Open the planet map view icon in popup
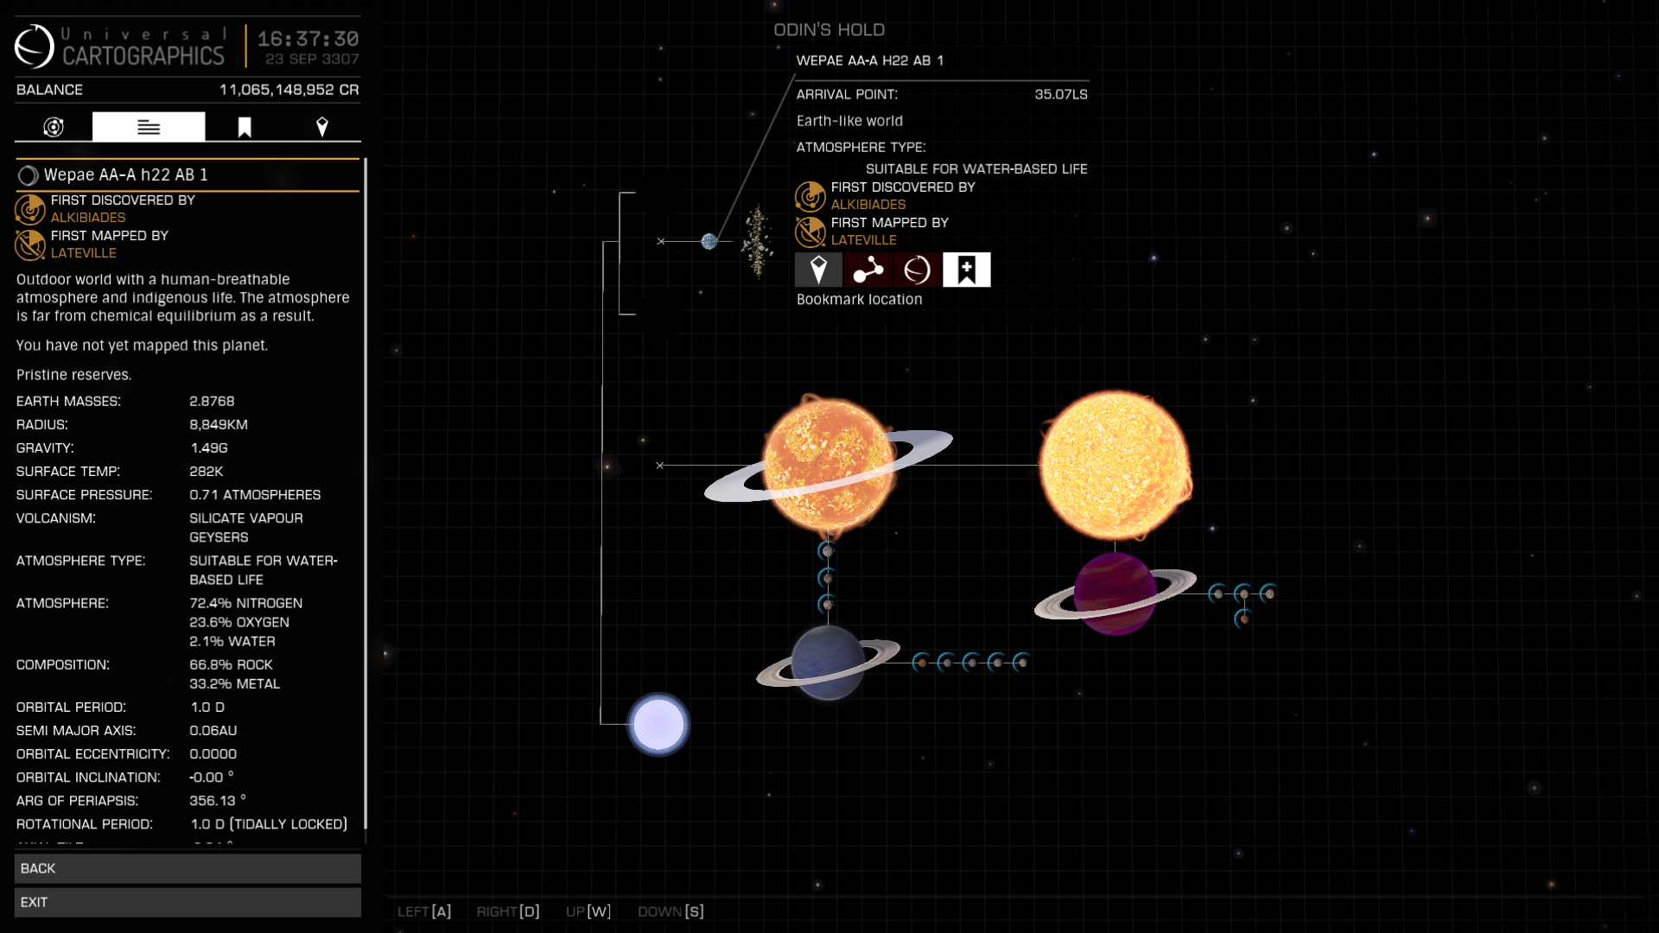The image size is (1659, 933). (x=917, y=270)
